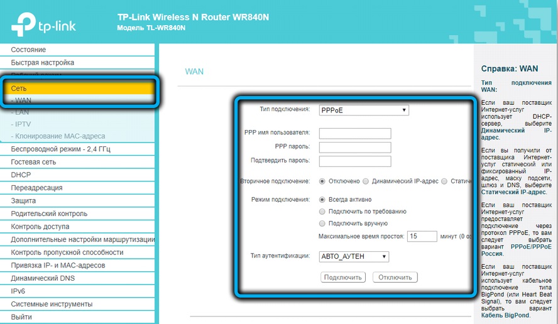The image size is (558, 324).
Task: Select Динамический IP-адрес radio option
Action: point(366,181)
